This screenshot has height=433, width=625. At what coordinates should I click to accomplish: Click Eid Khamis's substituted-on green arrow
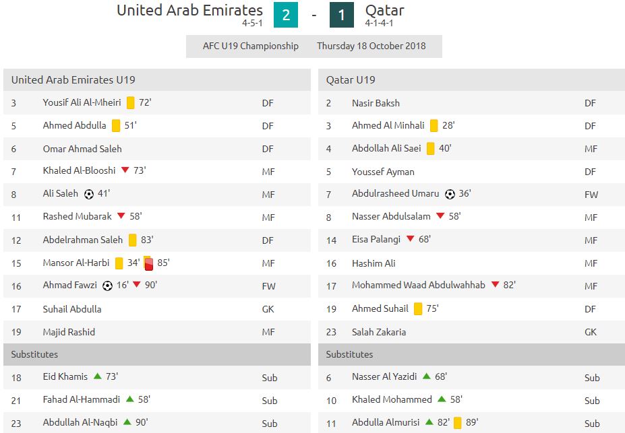click(97, 376)
